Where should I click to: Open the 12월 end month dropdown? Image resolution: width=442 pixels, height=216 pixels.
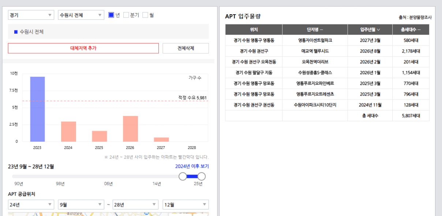[186, 205]
